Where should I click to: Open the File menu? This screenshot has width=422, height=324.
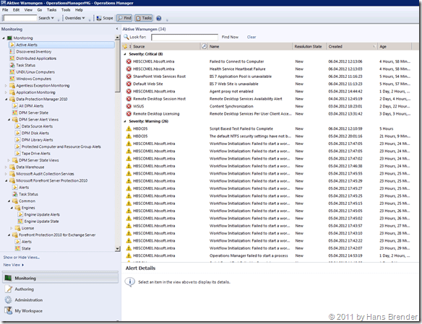pos(5,10)
